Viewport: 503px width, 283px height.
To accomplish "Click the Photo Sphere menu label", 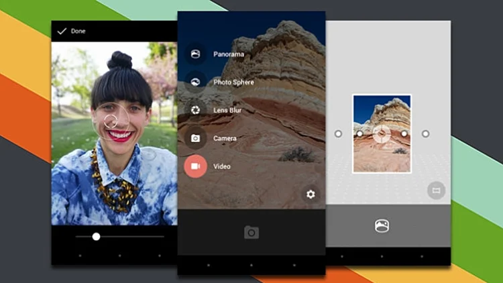I will coord(233,82).
